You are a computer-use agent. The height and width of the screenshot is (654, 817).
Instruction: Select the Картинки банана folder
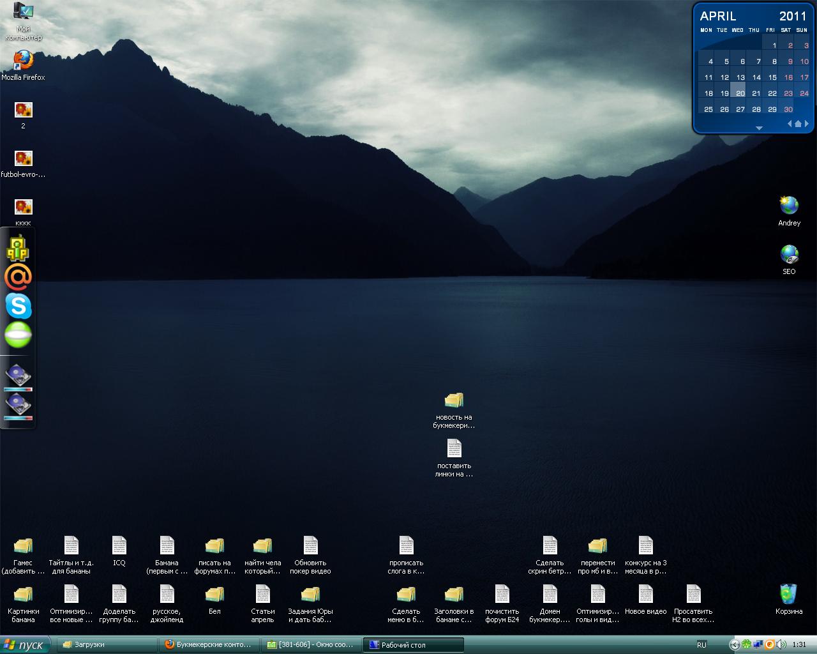[x=24, y=594]
